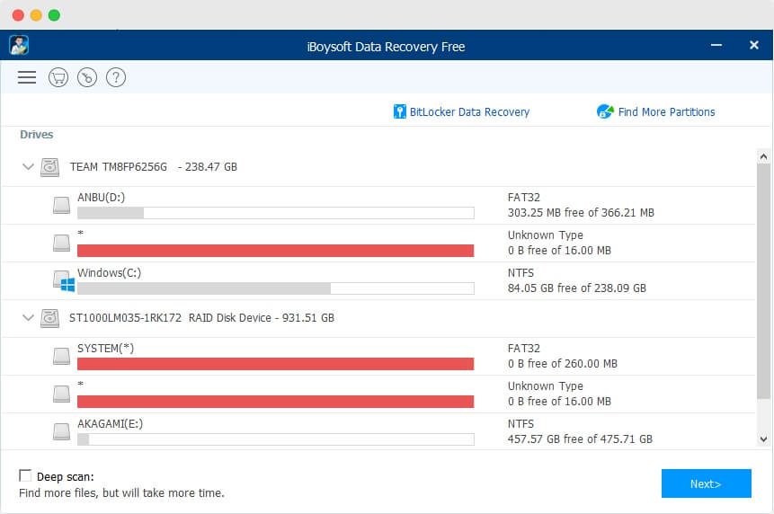774x514 pixels.
Task: Minimize the iBoysoft window with dash
Action: [716, 45]
